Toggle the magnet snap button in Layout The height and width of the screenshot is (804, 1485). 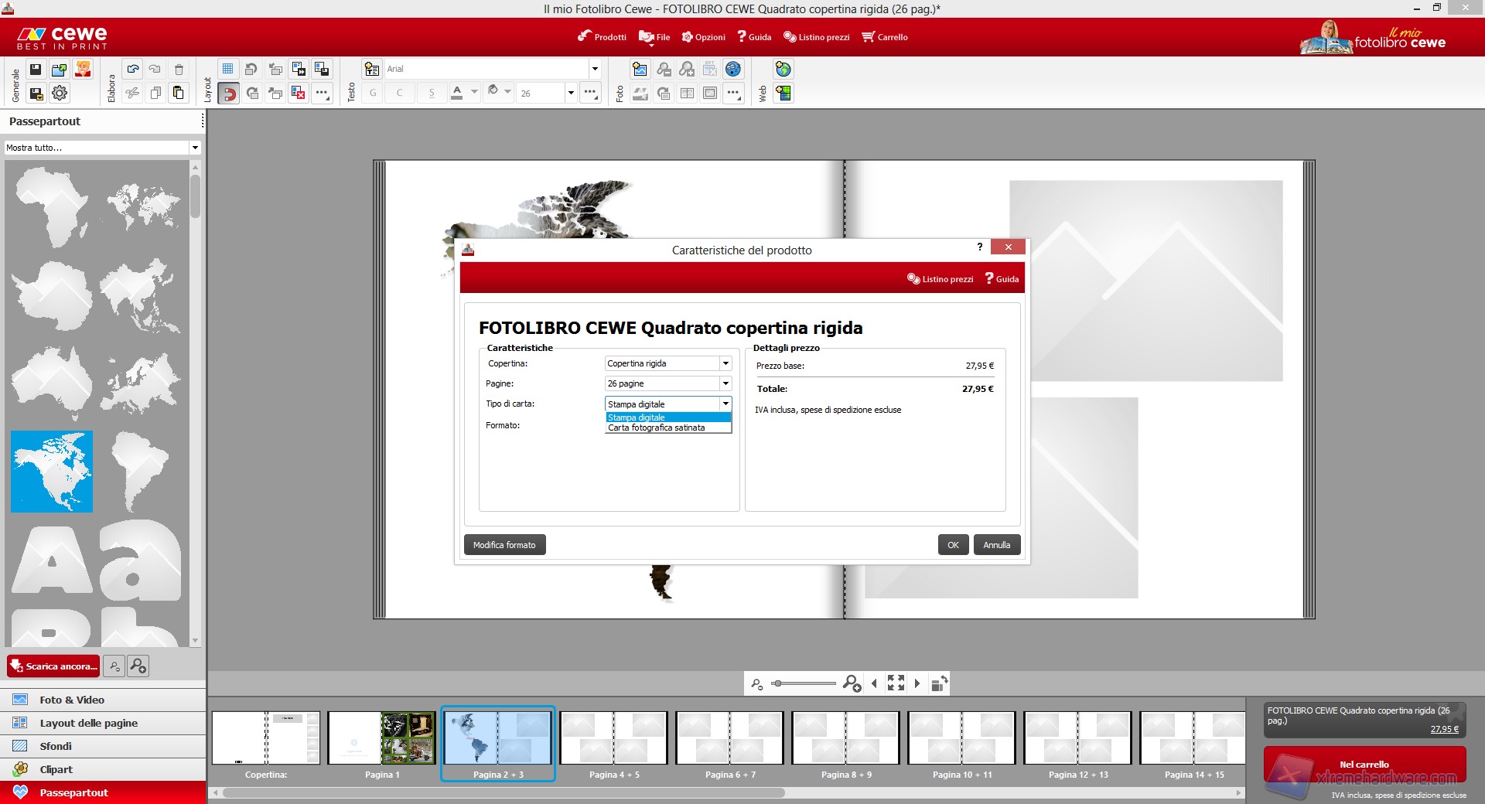point(229,94)
